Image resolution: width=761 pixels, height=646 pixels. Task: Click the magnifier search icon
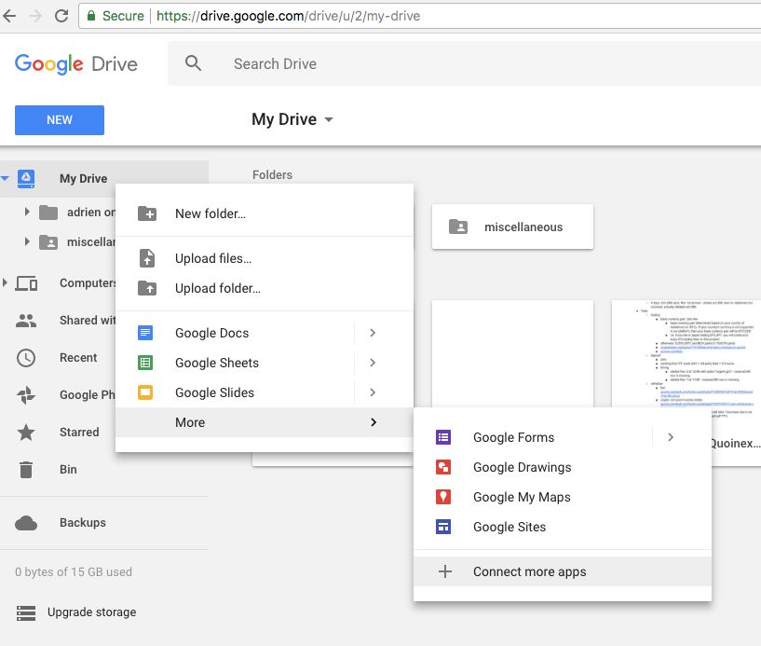(x=193, y=63)
